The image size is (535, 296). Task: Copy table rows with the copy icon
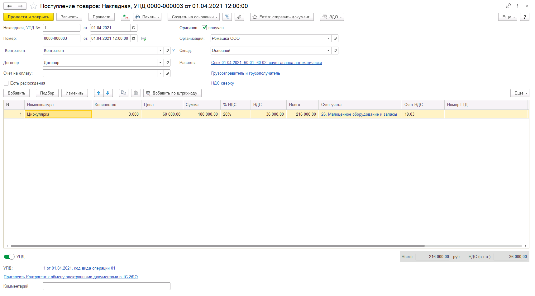(x=124, y=93)
